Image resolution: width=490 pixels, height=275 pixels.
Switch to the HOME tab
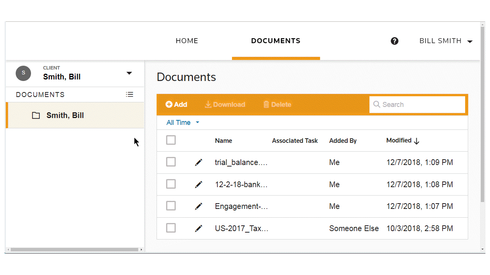[x=187, y=41]
